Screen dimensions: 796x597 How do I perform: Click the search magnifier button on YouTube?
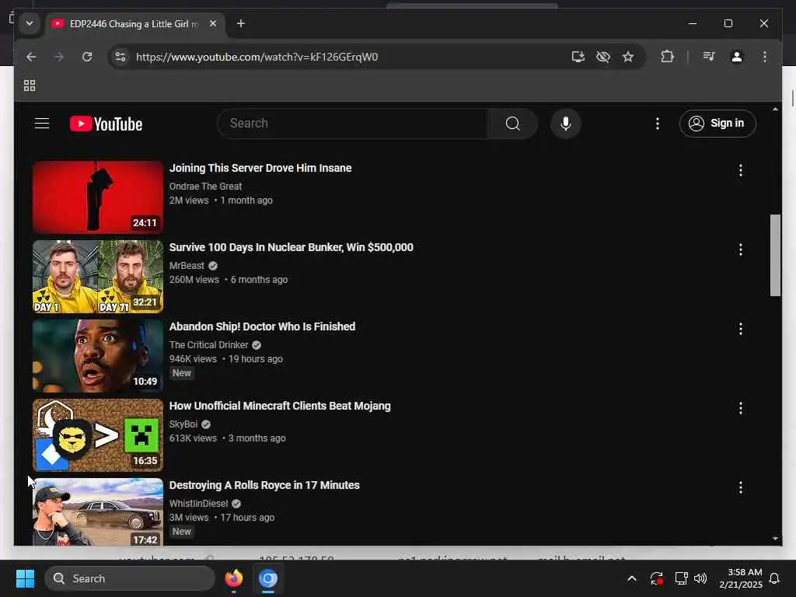point(513,124)
